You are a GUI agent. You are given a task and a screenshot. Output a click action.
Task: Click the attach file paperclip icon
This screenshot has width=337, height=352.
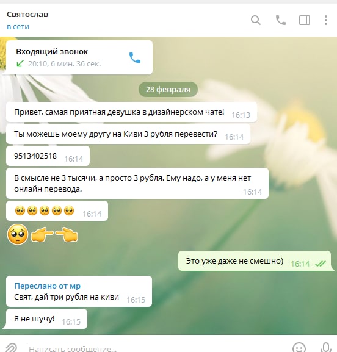point(11,348)
